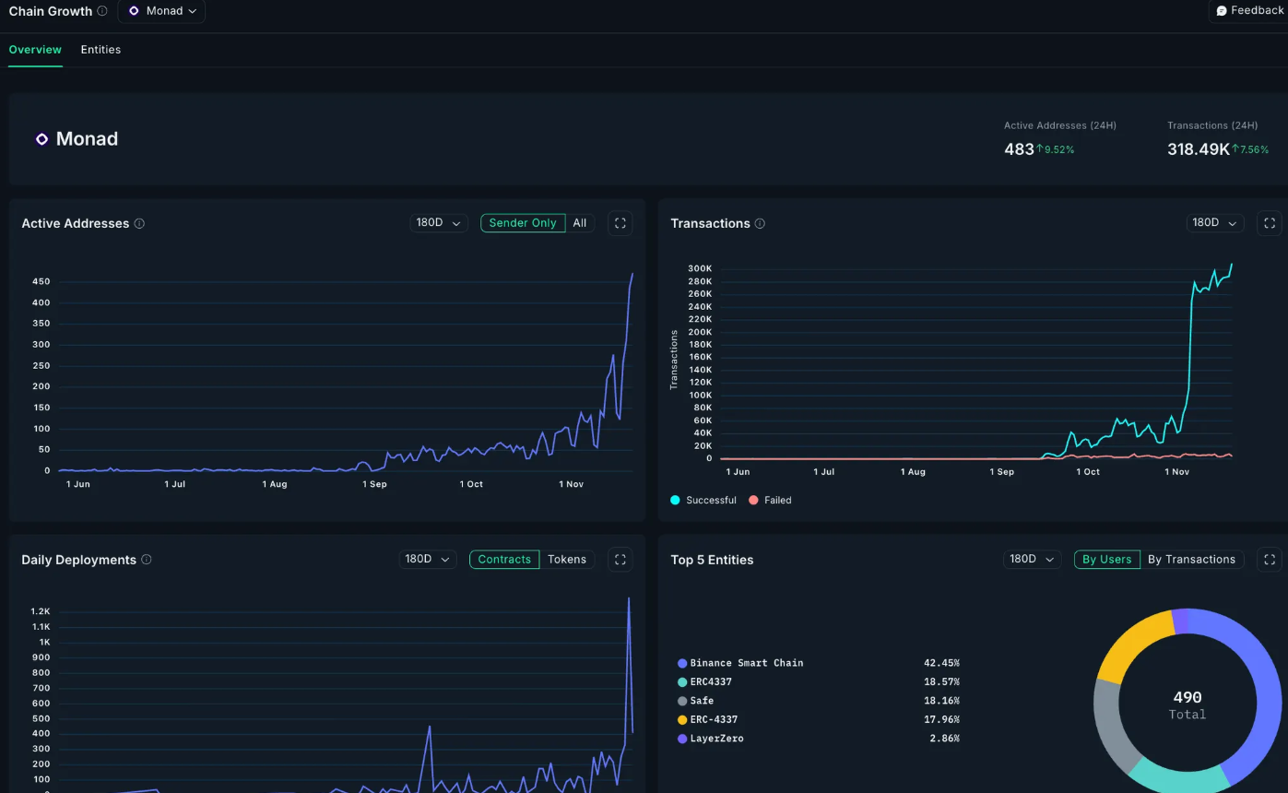1288x793 pixels.
Task: Click the 490 Total donut center
Action: [1188, 704]
